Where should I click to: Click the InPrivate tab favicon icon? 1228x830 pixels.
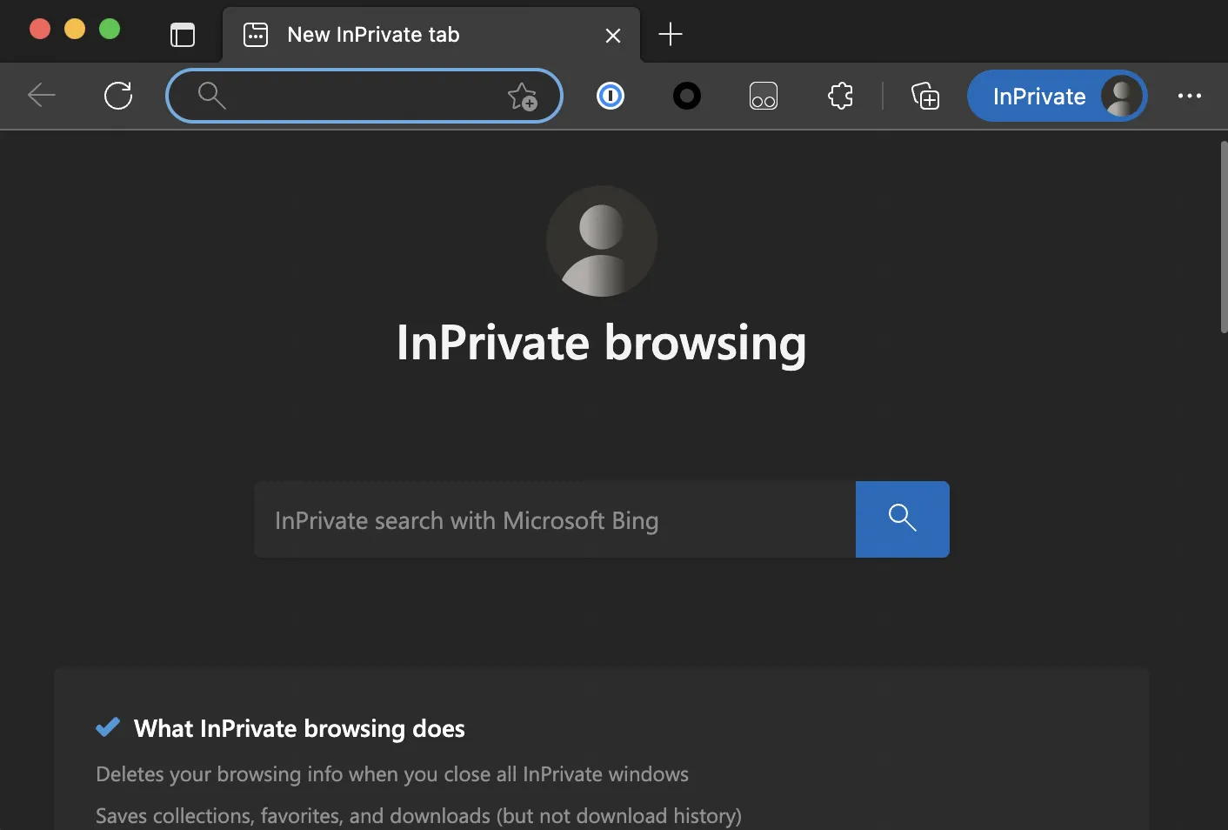(x=256, y=35)
